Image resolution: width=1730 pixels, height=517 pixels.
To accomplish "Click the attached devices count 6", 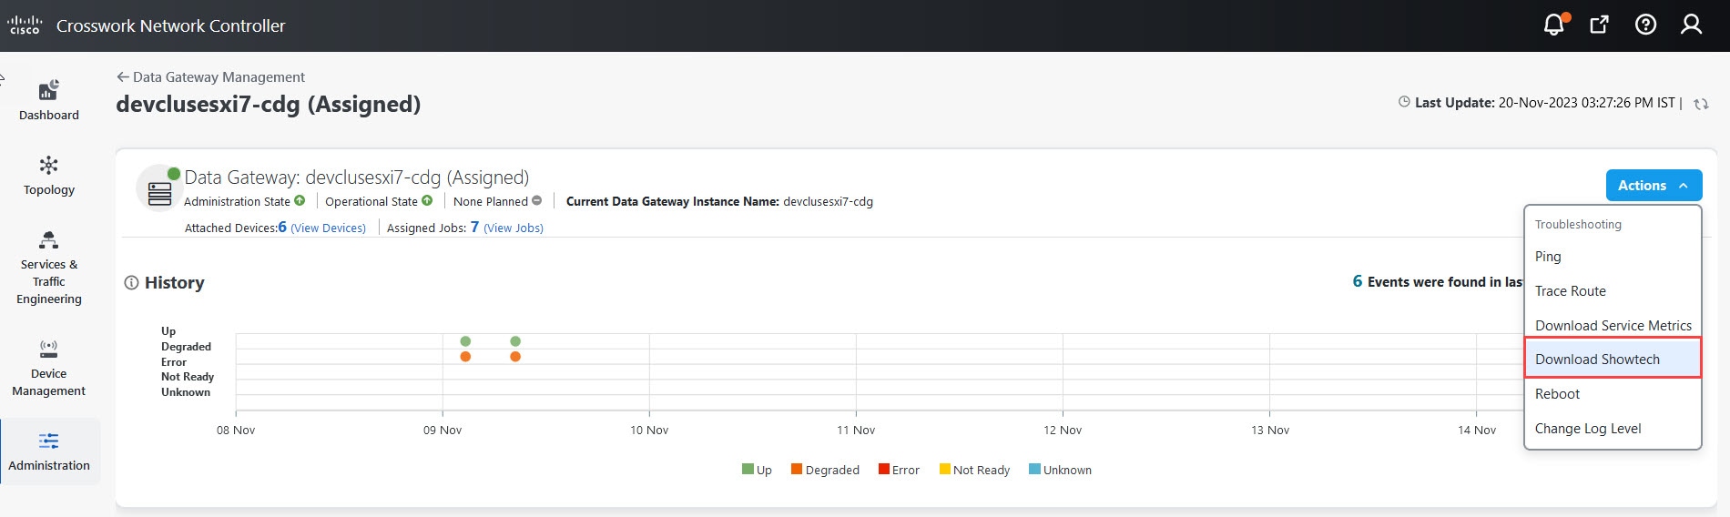I will (x=282, y=227).
